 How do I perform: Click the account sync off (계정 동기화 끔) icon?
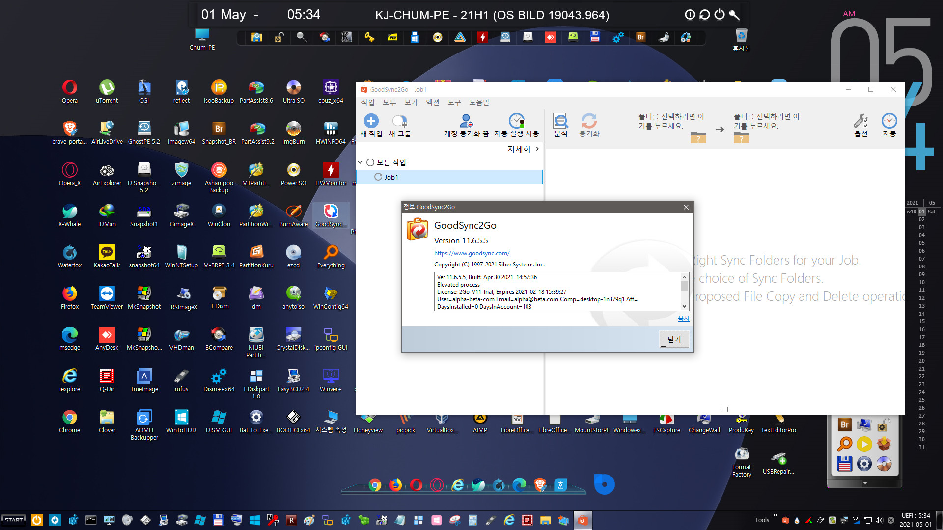click(466, 121)
